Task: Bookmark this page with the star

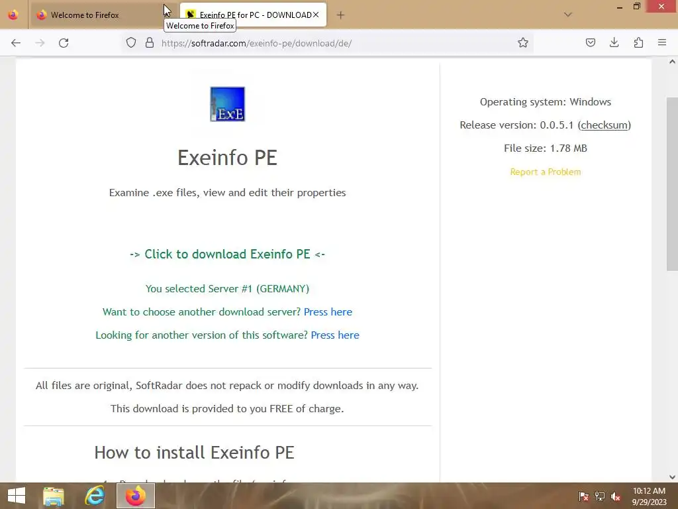Action: (523, 43)
